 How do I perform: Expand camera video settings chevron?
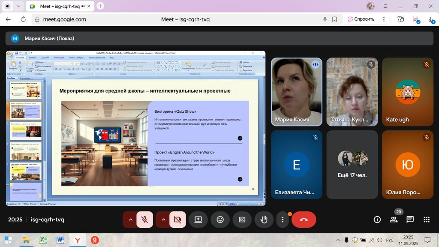tap(163, 220)
